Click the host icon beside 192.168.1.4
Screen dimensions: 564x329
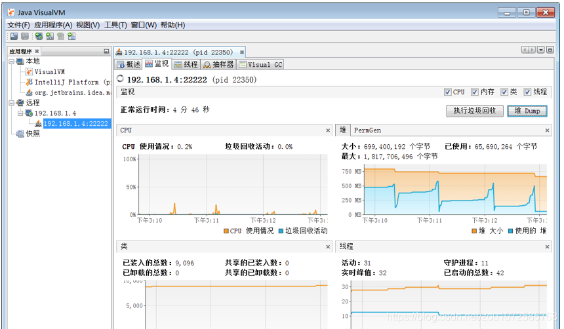pos(29,113)
